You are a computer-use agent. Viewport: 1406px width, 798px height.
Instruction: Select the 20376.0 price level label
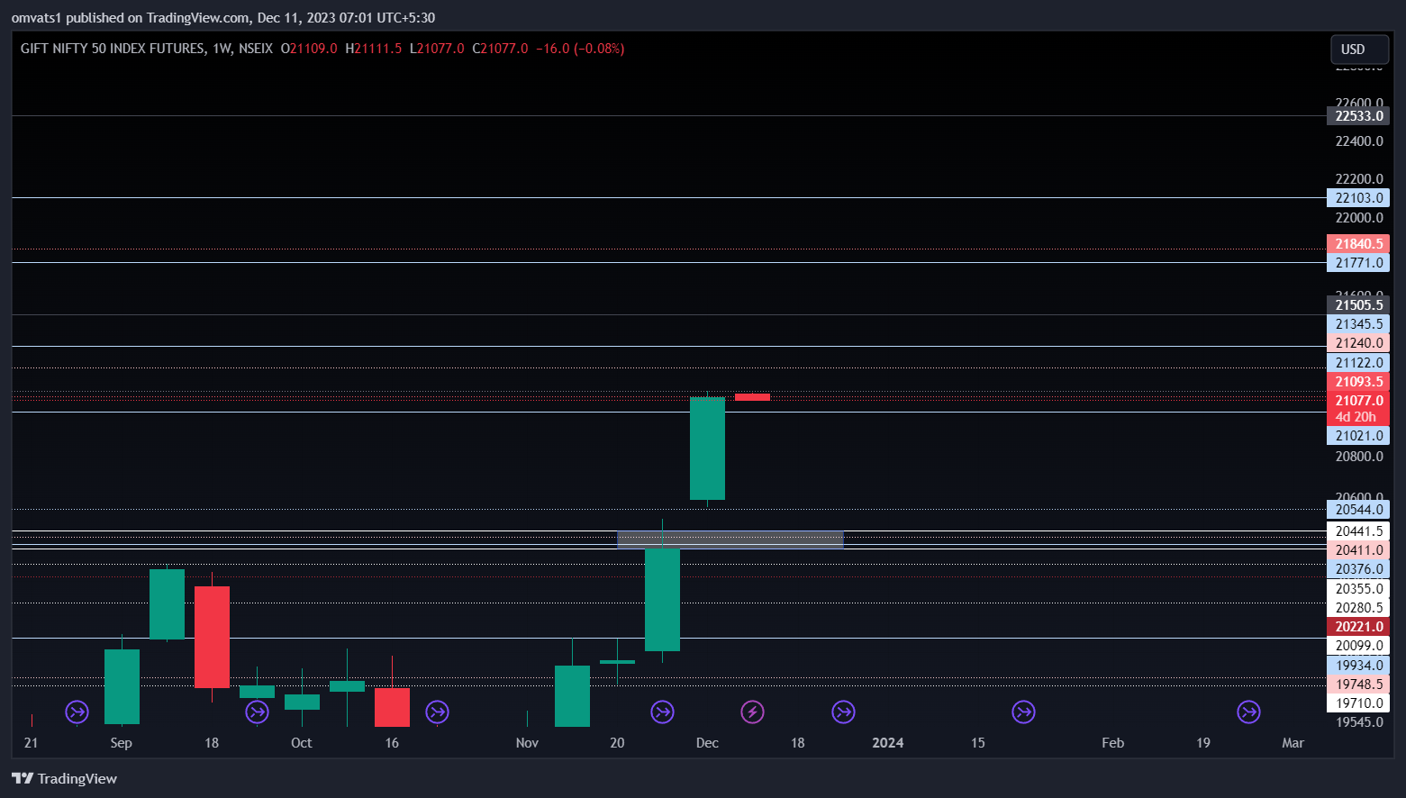[1358, 569]
